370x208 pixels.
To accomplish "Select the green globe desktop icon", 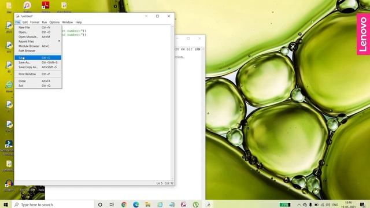I will [x=9, y=86].
